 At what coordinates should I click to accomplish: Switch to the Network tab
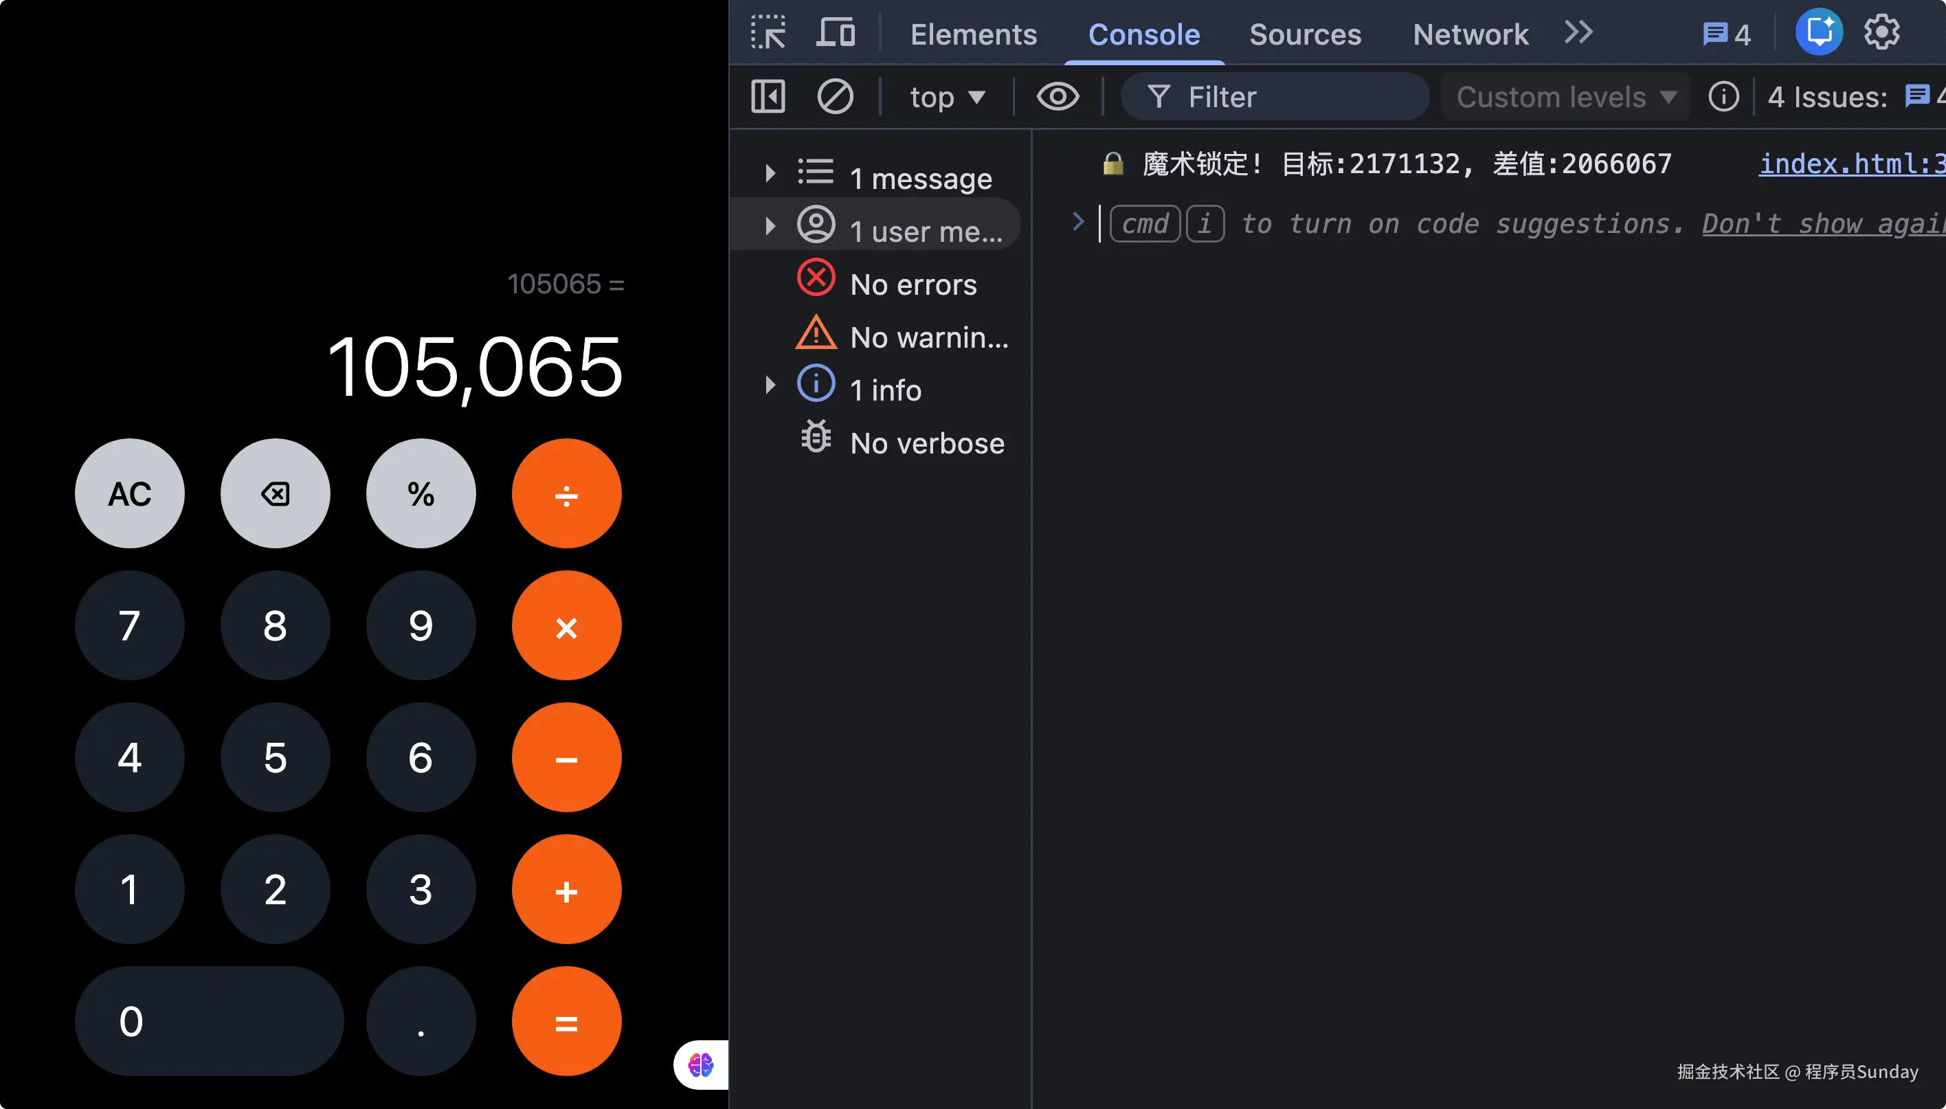tap(1470, 34)
